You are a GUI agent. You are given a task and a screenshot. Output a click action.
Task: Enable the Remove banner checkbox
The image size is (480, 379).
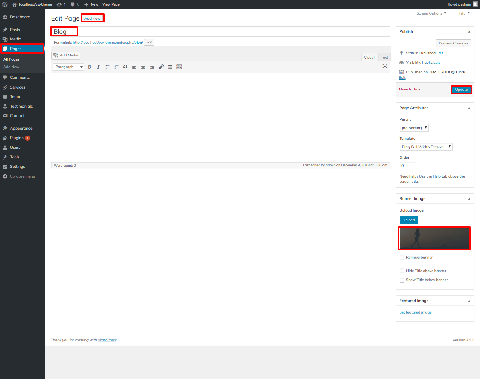[402, 258]
